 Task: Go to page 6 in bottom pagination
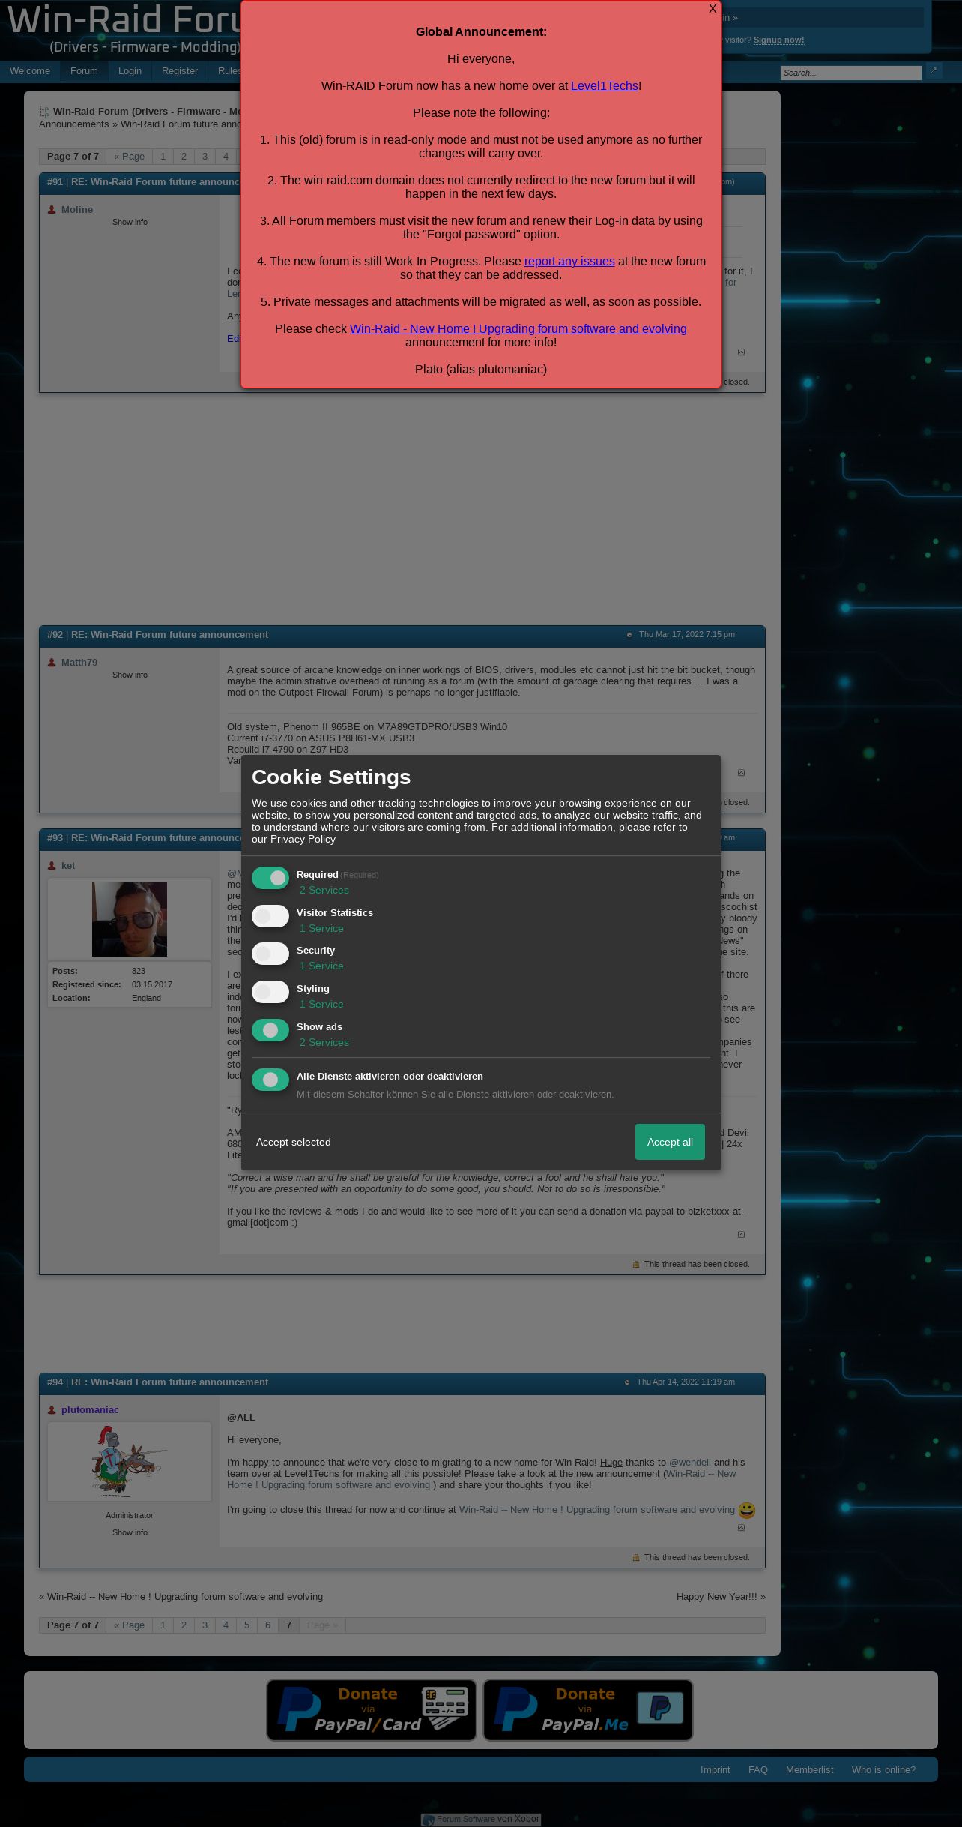tap(267, 1625)
